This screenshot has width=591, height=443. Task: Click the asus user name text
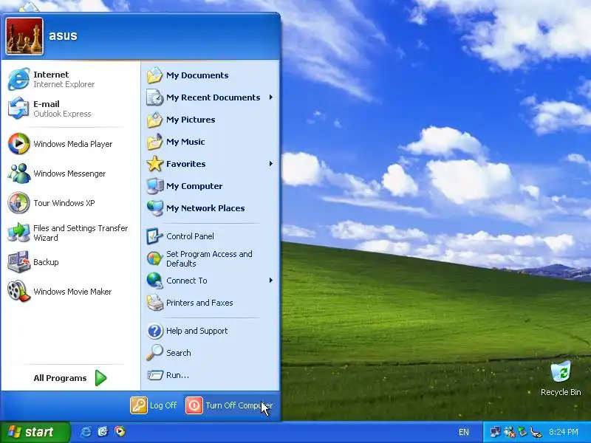pos(63,35)
